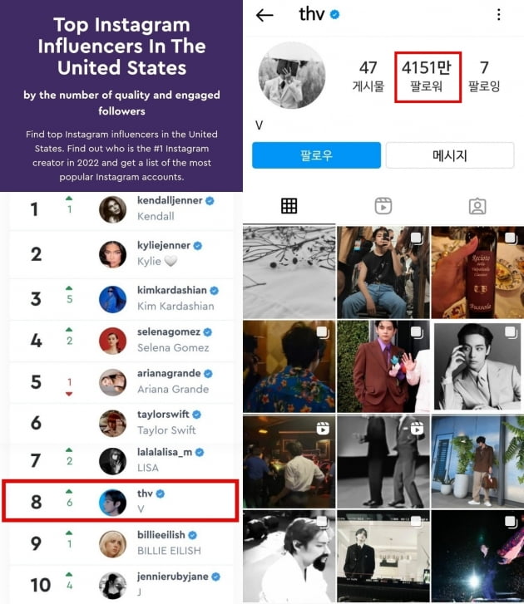Click the thv verified badge in the header
524x604 pixels.
coord(334,15)
